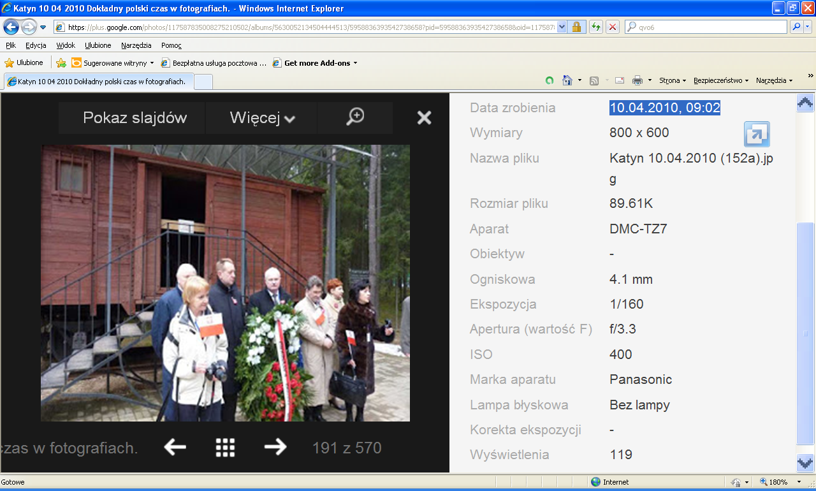This screenshot has width=816, height=491.
Task: Click the file size value 89.61K
Action: pyautogui.click(x=631, y=203)
